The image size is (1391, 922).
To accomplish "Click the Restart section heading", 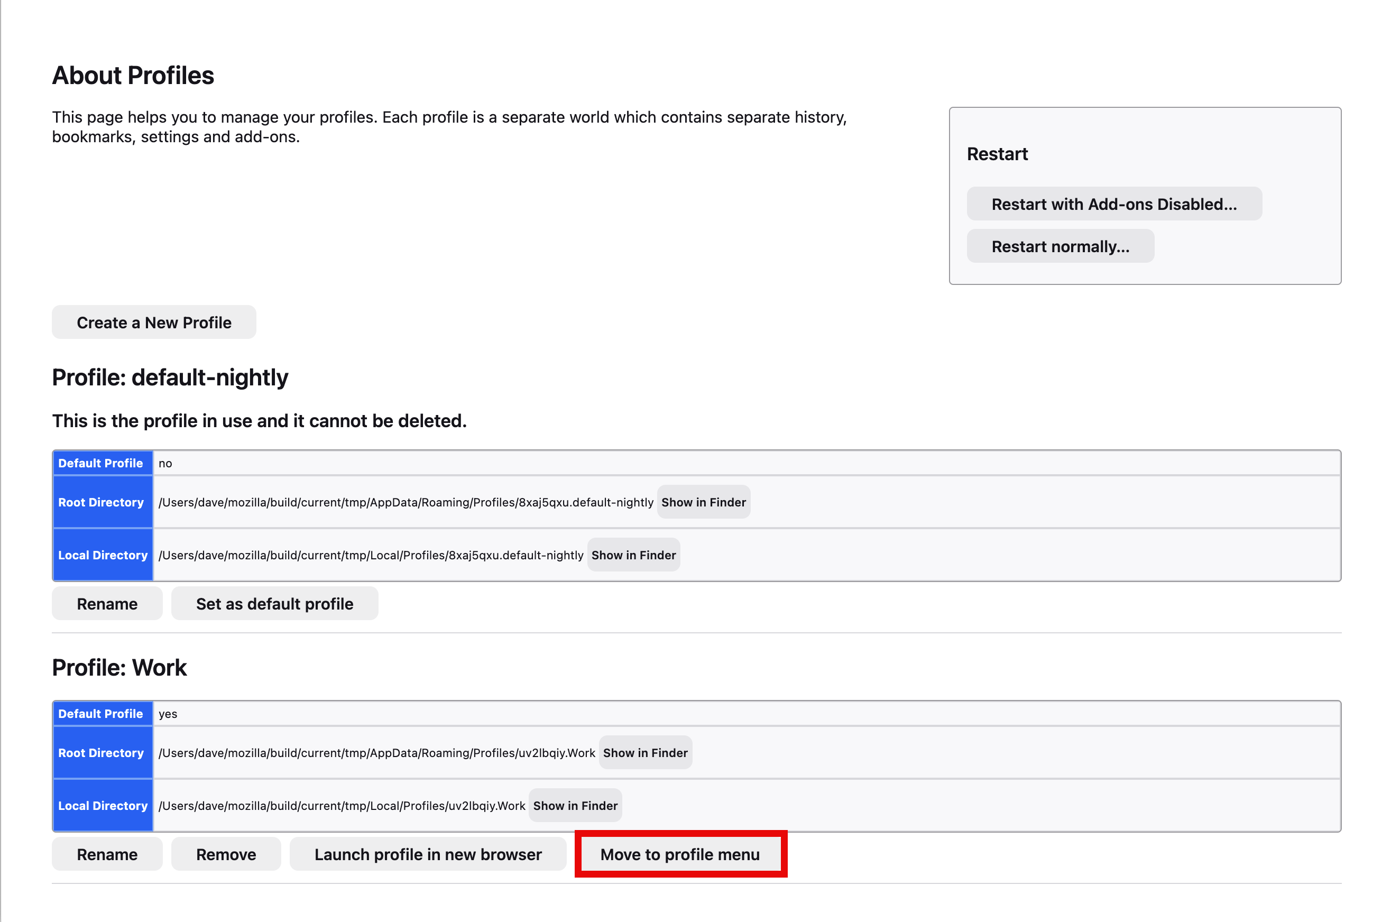I will (997, 154).
